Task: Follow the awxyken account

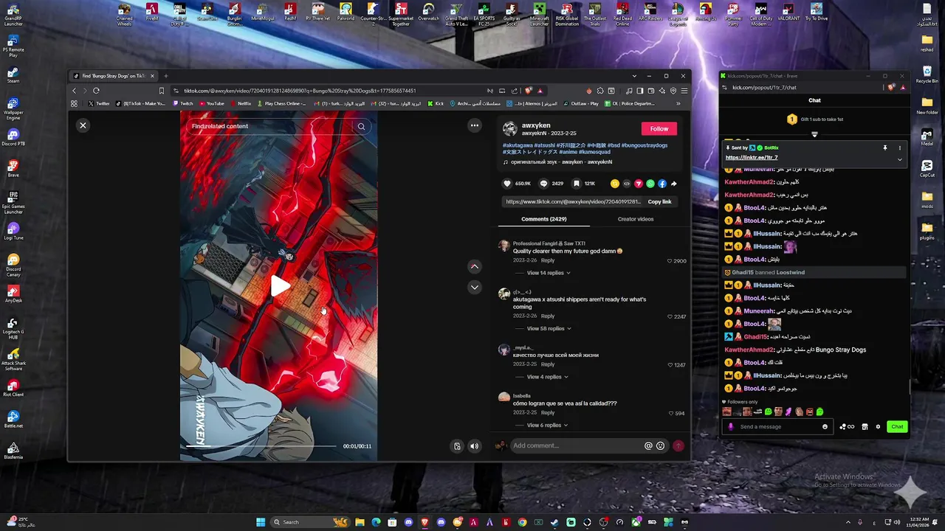Action: (x=659, y=128)
